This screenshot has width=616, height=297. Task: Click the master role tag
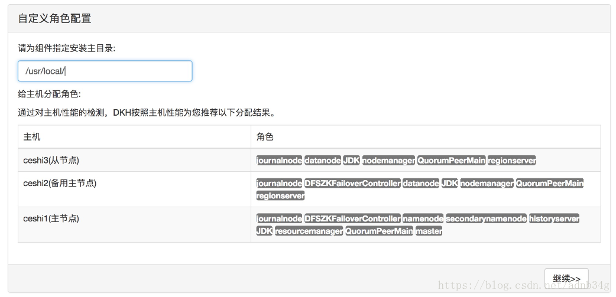click(429, 231)
